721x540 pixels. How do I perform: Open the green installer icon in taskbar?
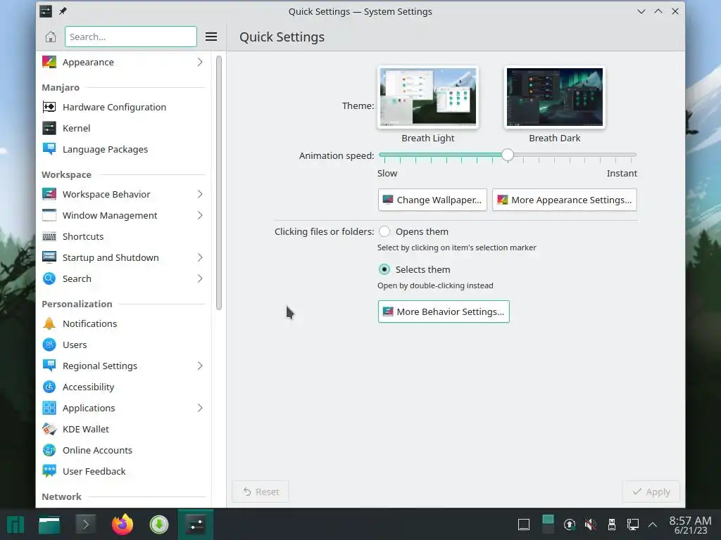click(159, 525)
